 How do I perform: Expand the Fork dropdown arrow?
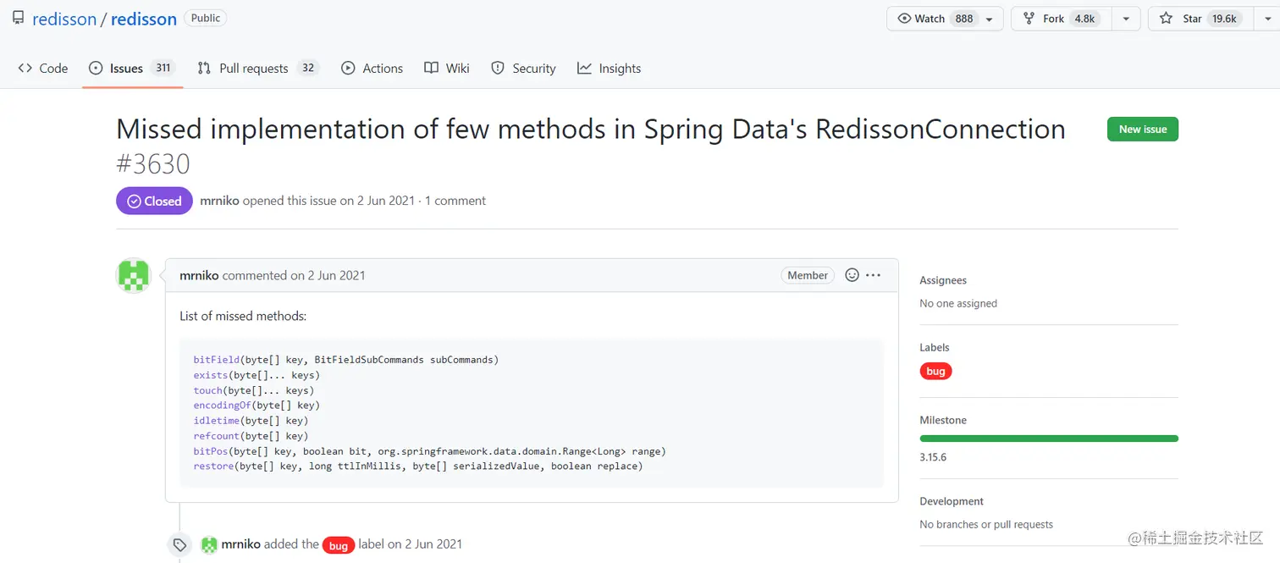1126,19
